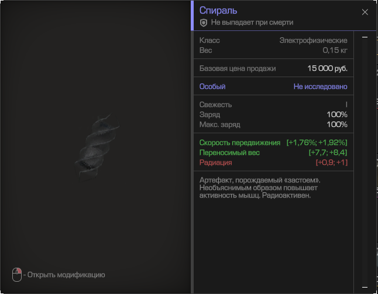The width and height of the screenshot is (378, 294).
Task: Click the Класс Электрофизические row
Action: (273, 40)
